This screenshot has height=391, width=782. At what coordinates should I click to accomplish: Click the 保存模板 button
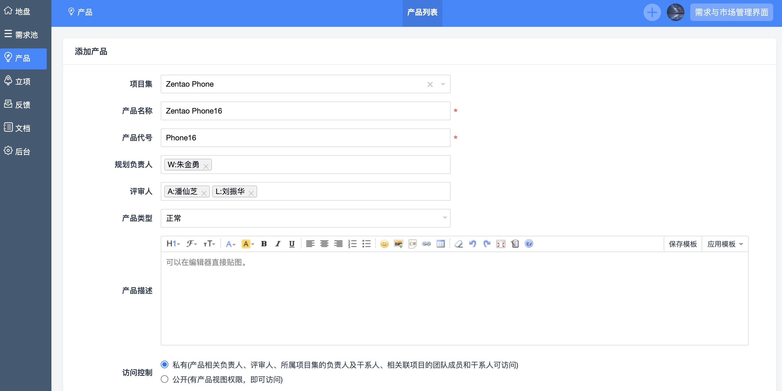[682, 244]
